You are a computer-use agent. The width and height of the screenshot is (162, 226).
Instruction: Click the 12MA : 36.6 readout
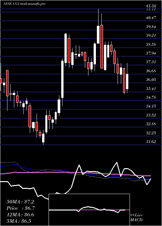(20, 215)
